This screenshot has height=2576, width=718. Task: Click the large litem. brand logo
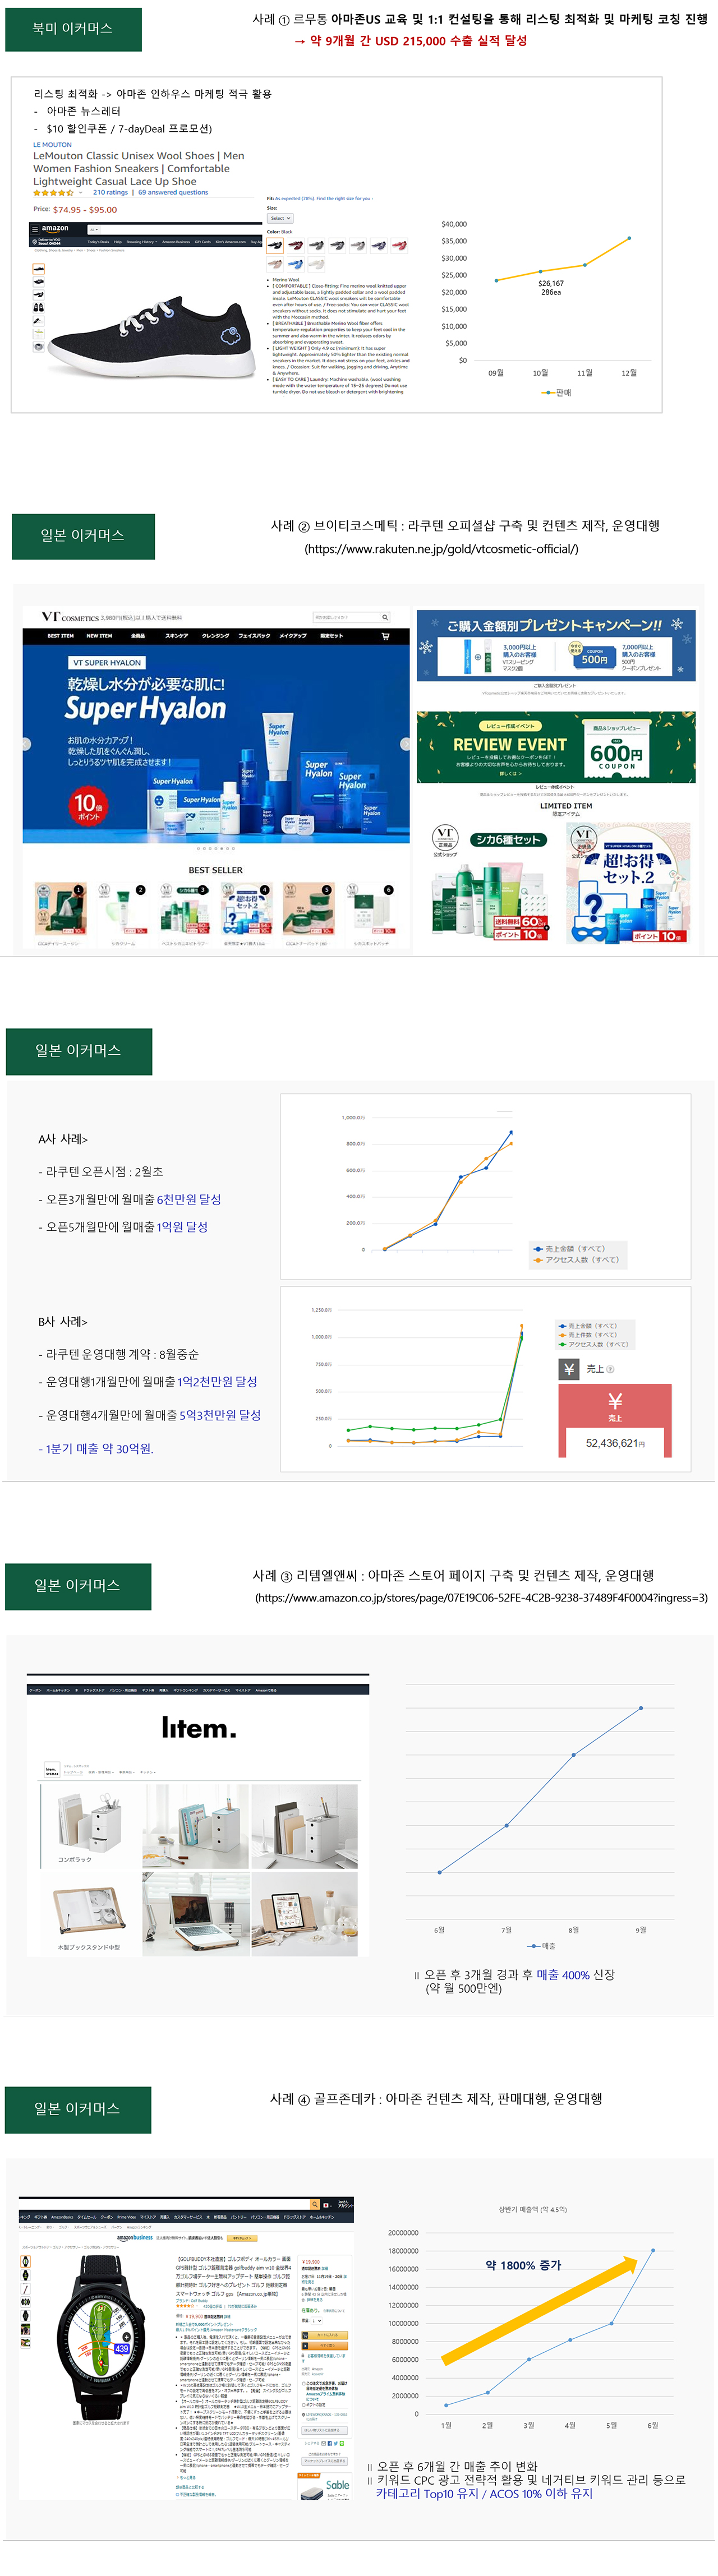pos(199,1727)
